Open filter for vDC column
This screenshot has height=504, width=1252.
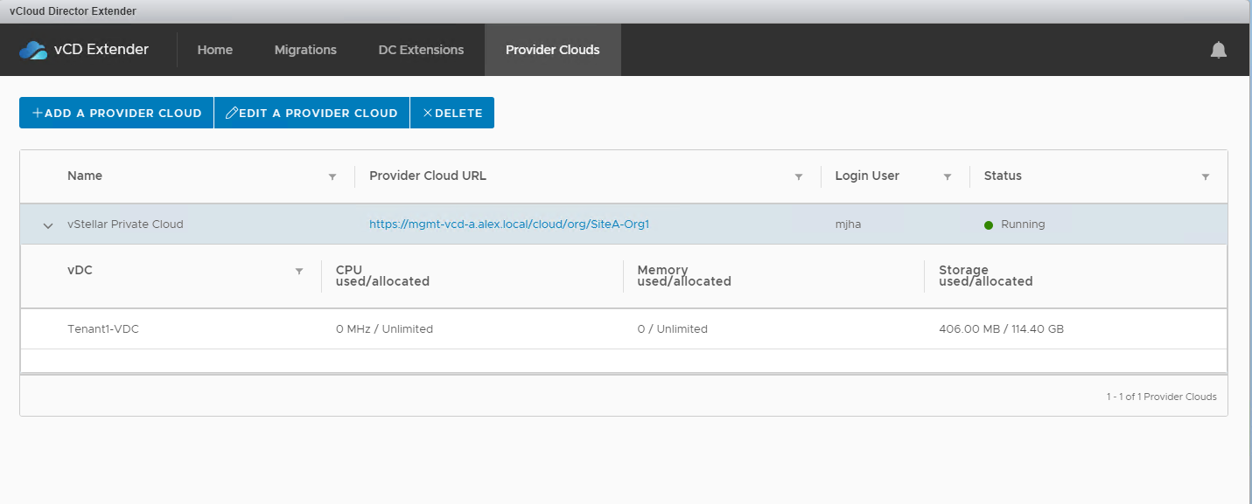pos(299,271)
